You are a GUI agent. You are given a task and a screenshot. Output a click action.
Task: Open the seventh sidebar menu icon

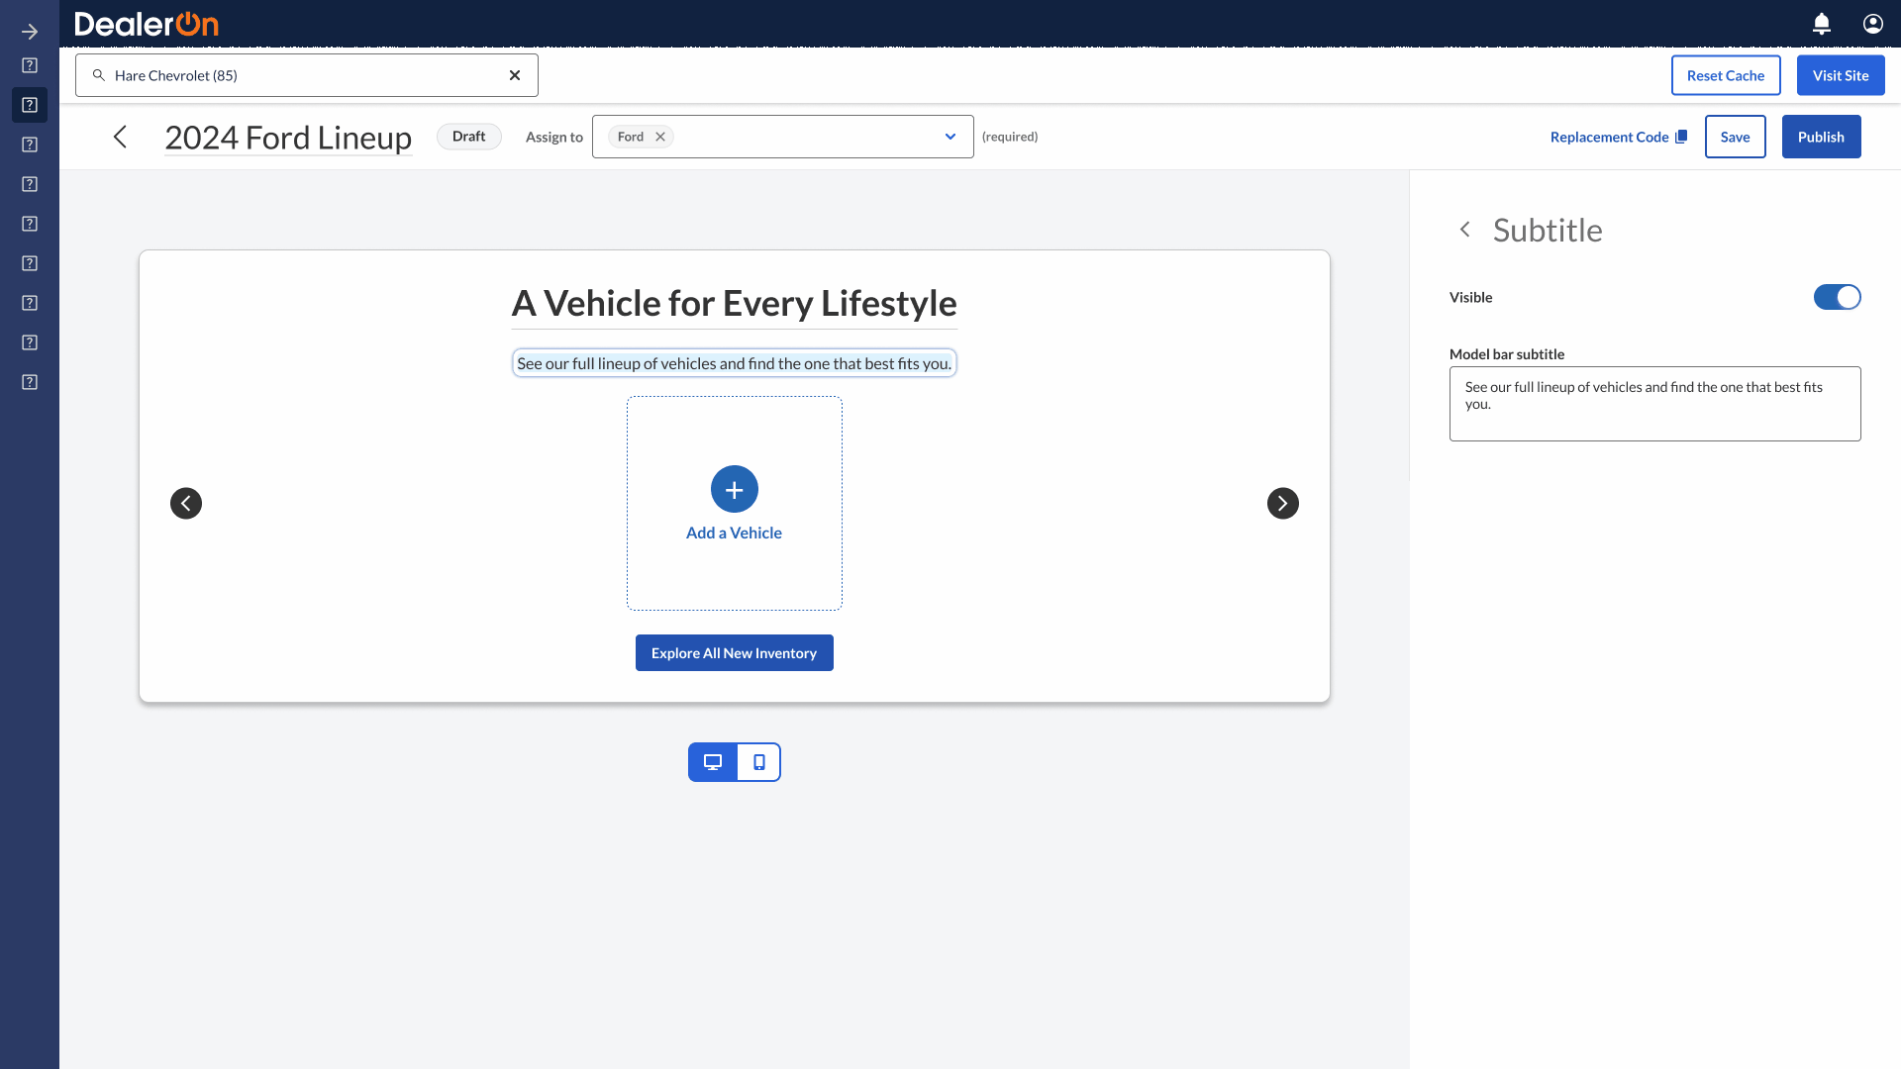tap(30, 303)
